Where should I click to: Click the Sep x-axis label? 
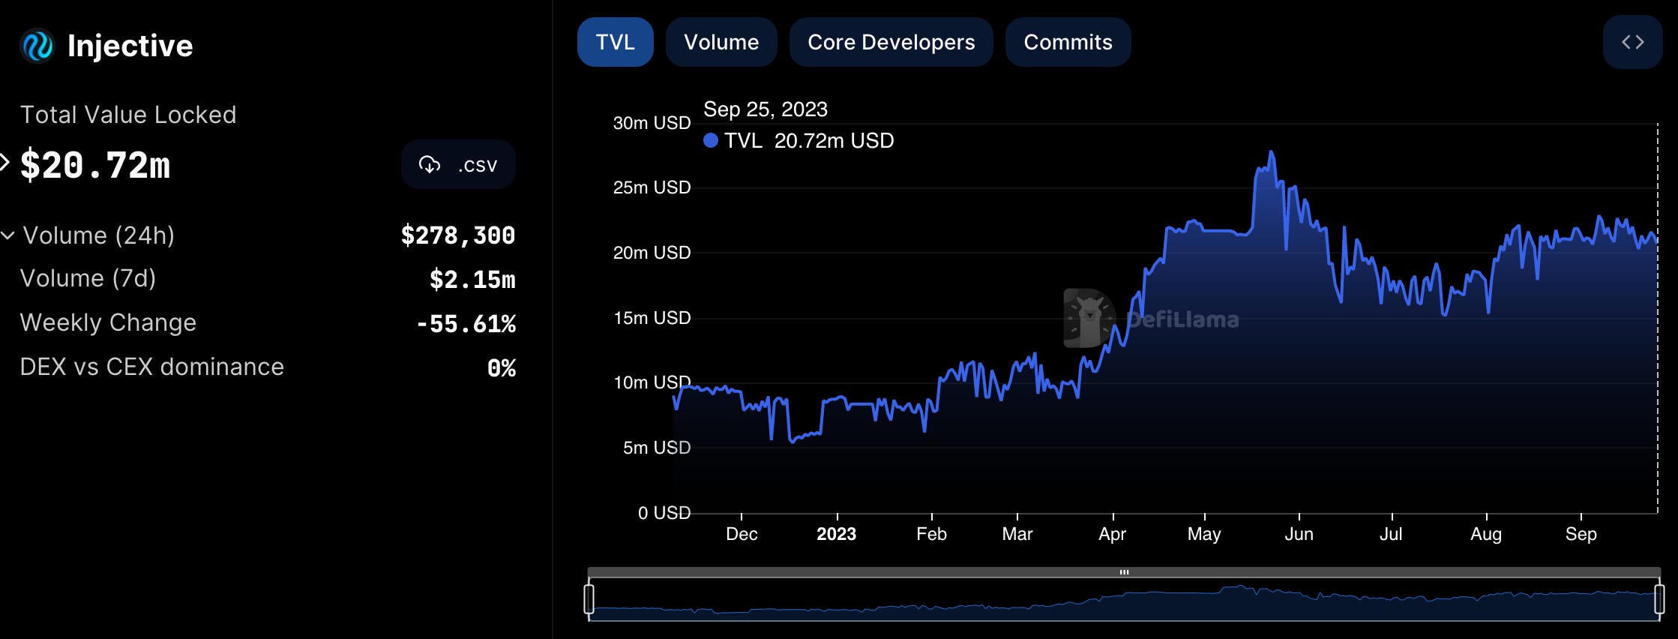point(1581,534)
